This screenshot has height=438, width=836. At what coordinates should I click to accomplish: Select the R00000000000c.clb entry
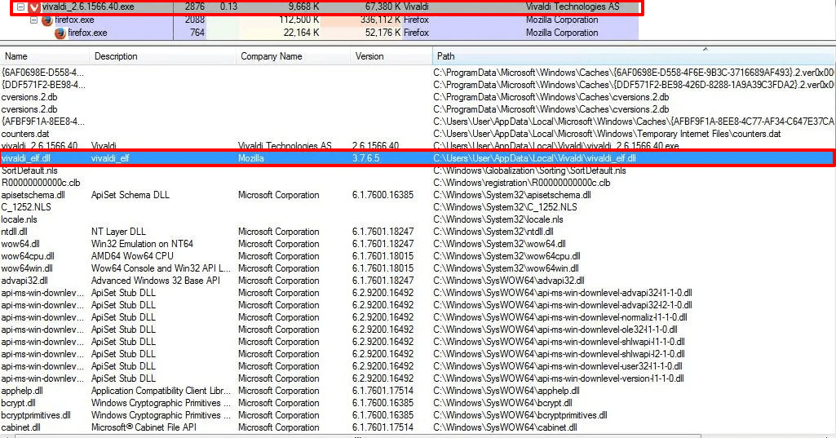click(418, 183)
